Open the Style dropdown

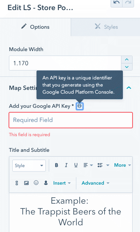pos(29,166)
